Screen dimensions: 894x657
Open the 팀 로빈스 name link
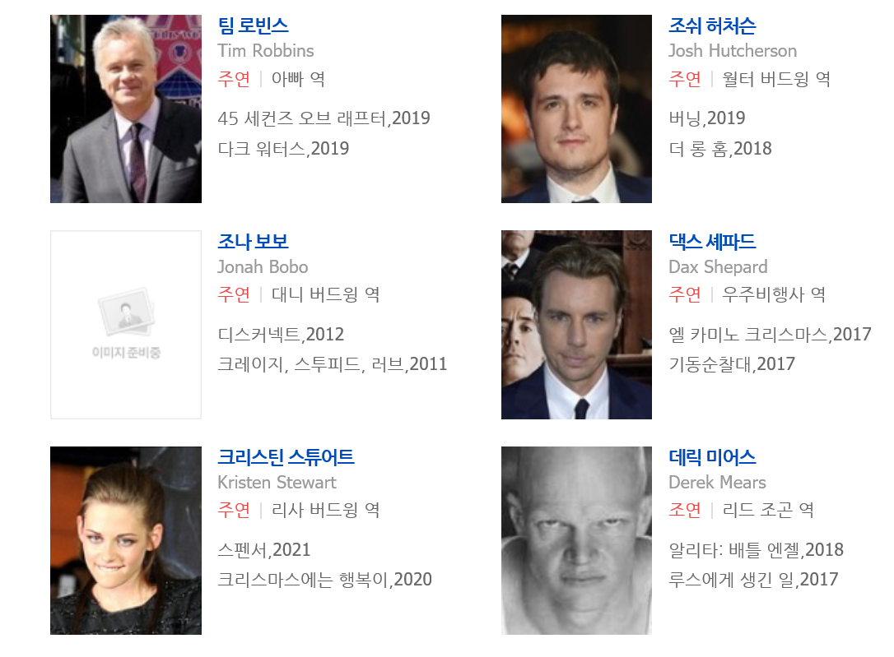click(x=254, y=25)
